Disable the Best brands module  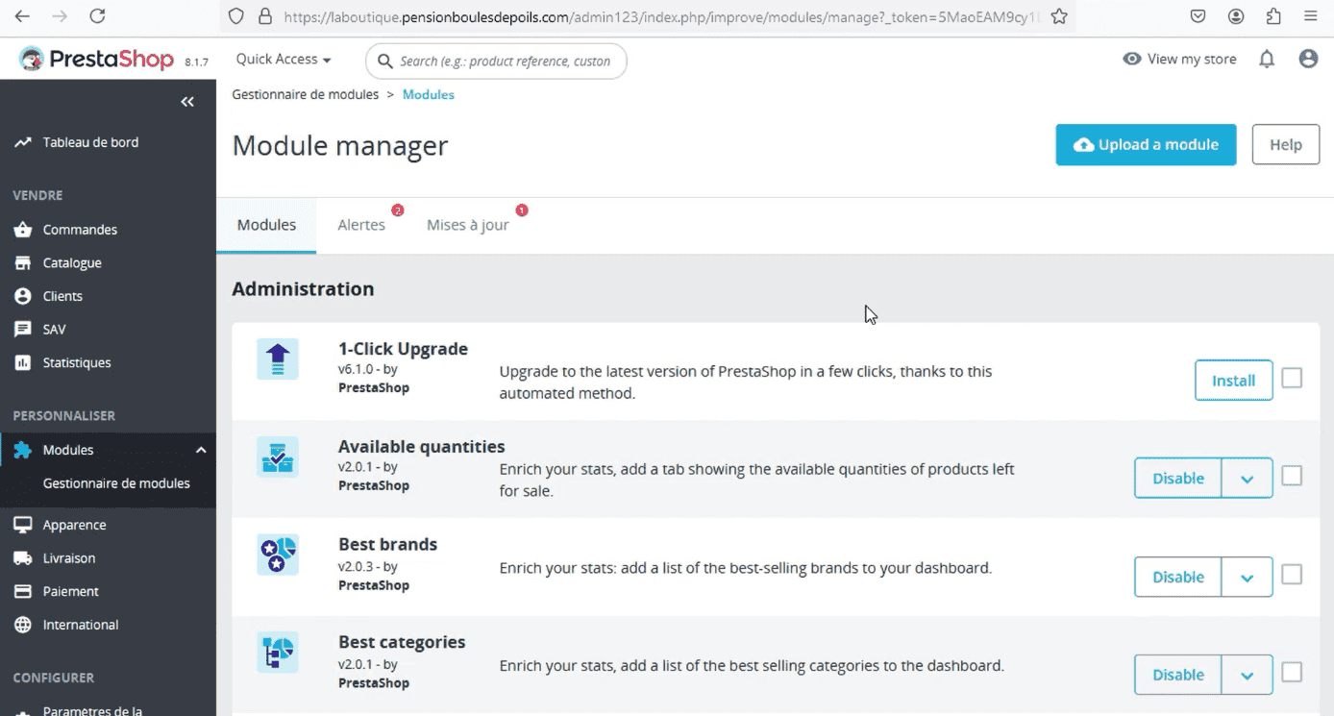pyautogui.click(x=1178, y=577)
